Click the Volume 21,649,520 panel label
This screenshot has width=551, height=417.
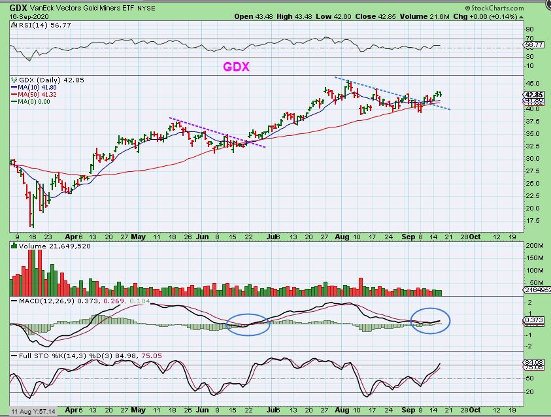(54, 246)
